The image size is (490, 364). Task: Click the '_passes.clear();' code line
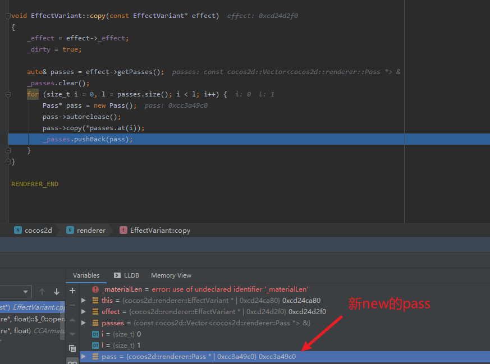[x=58, y=83]
